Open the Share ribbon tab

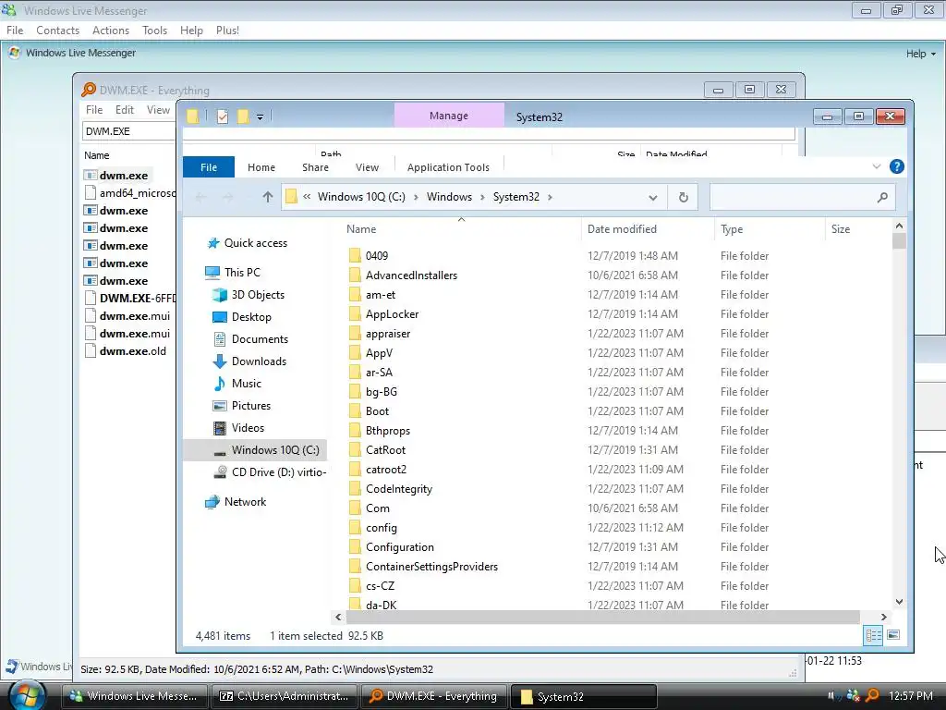coord(316,167)
